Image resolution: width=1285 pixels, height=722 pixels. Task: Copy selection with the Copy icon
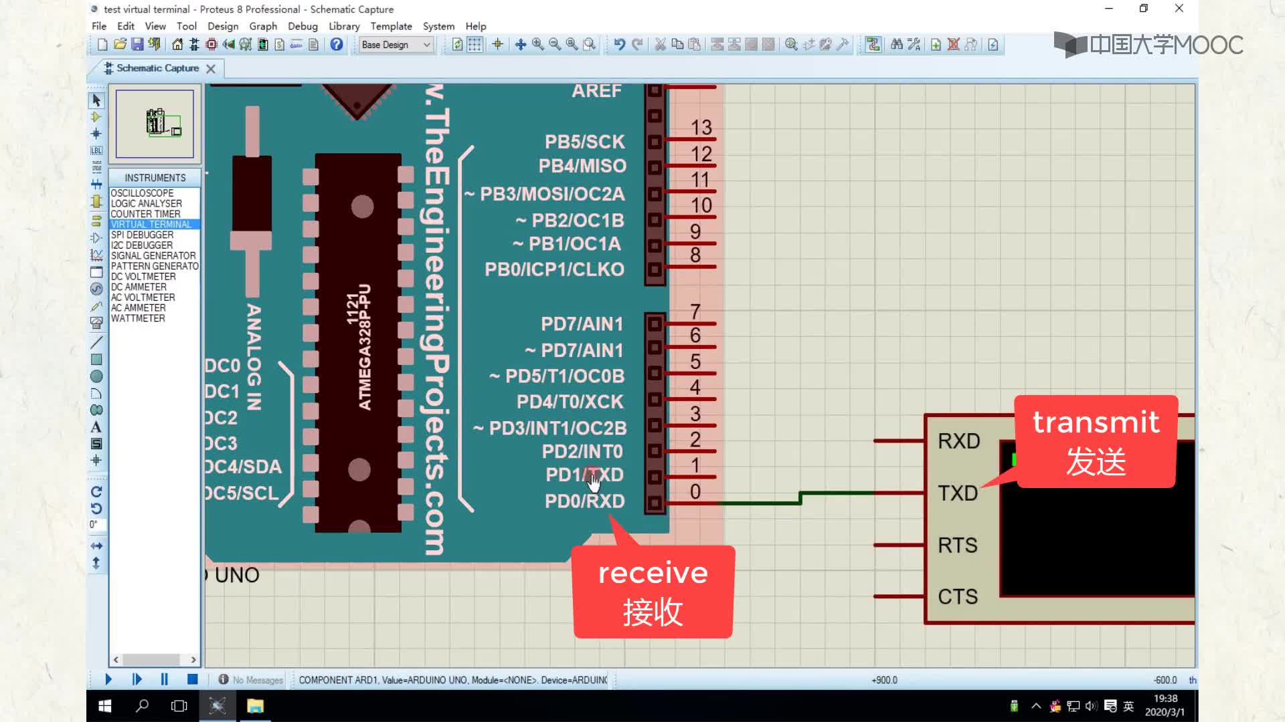pyautogui.click(x=677, y=45)
